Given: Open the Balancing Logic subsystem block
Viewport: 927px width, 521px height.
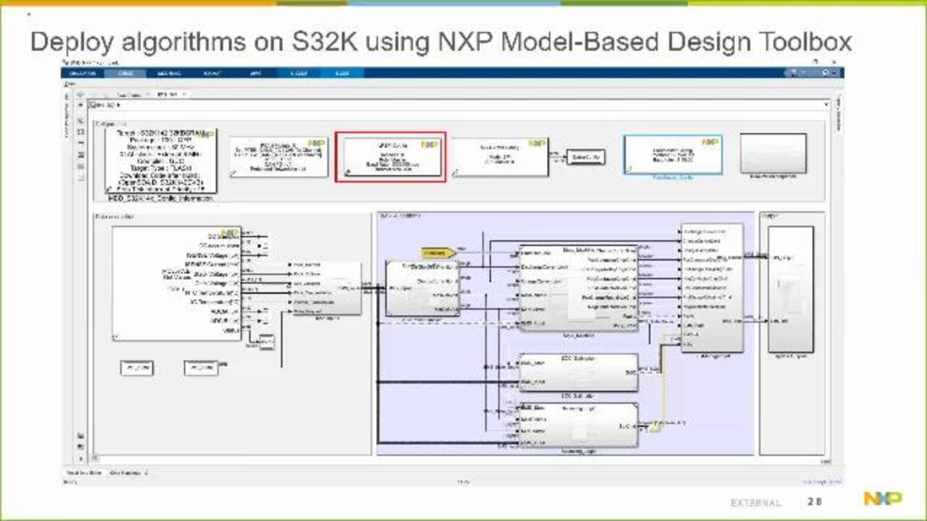Looking at the screenshot, I should tap(578, 425).
